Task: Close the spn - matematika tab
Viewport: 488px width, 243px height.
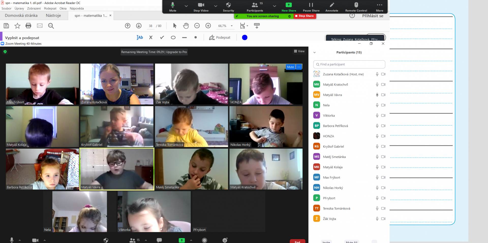Action: coord(110,15)
